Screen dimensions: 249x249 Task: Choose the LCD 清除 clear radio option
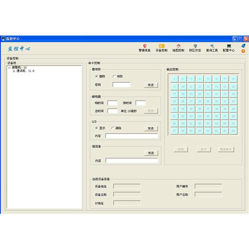[x=113, y=128]
